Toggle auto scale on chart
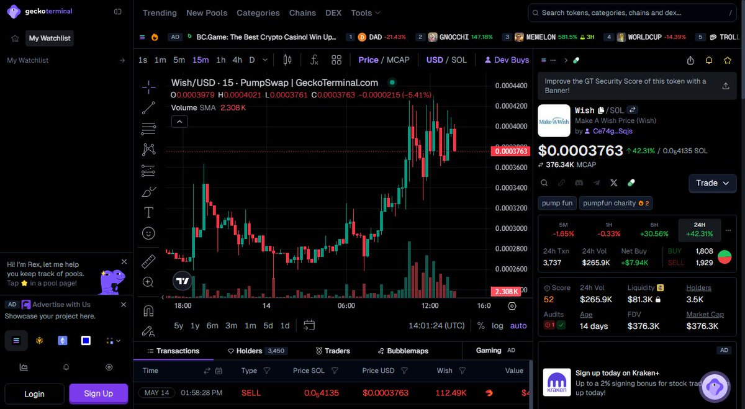This screenshot has height=409, width=745. (518, 326)
